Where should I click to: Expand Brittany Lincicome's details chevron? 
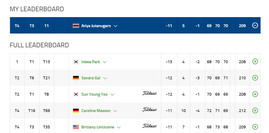click(x=119, y=127)
